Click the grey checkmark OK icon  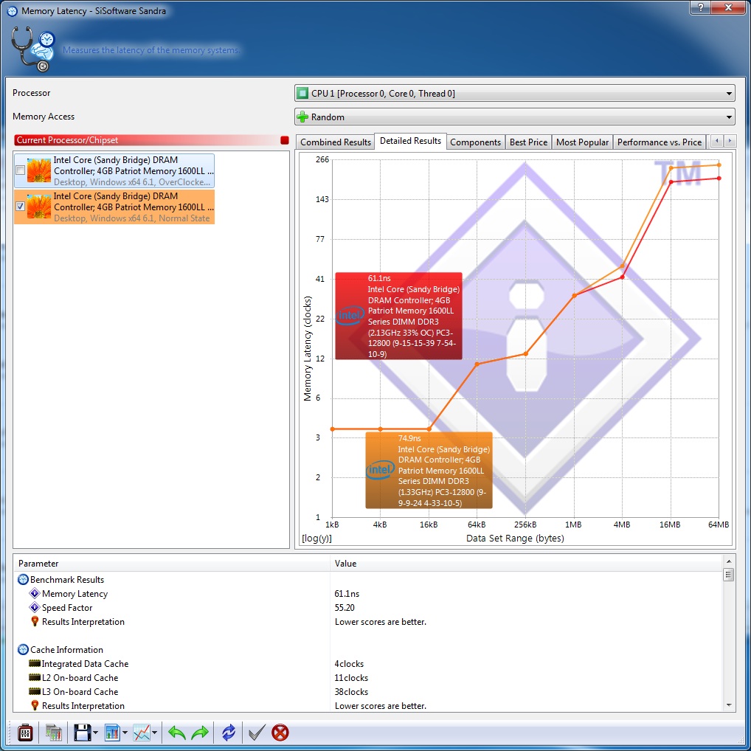256,733
